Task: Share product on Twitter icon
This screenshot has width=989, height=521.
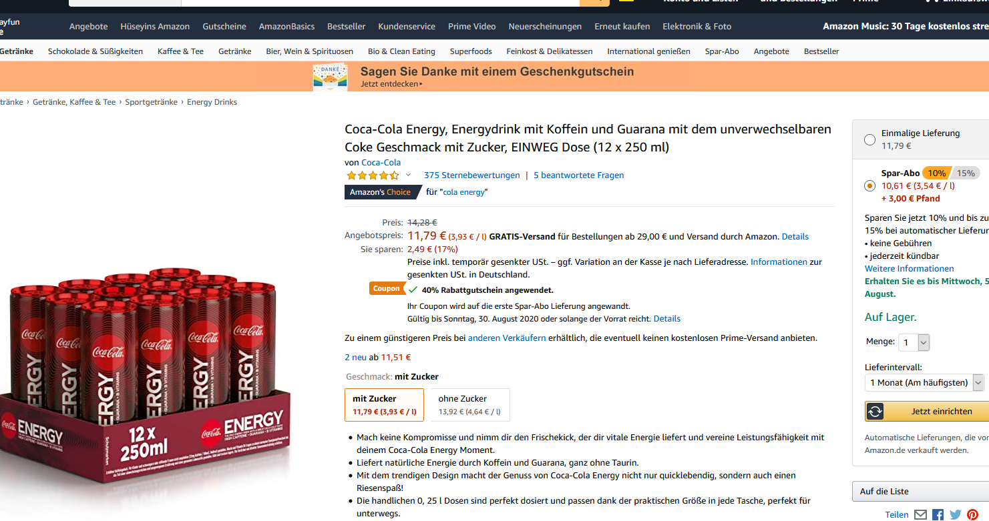Action: click(x=955, y=514)
